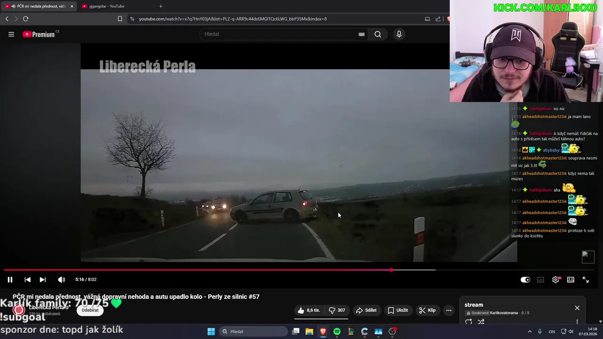
Task: Click the youtube.com address bar URL
Action: coord(233,19)
